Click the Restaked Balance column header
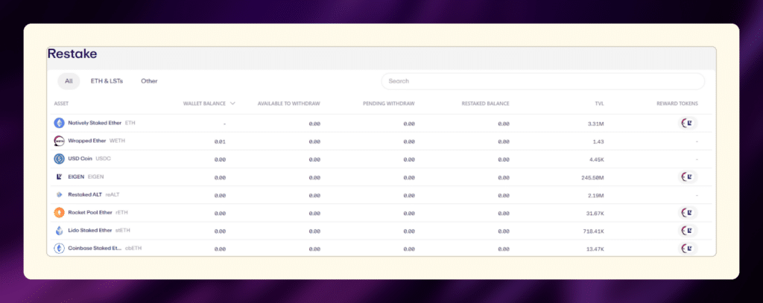Viewport: 763px width, 303px height. tap(485, 103)
